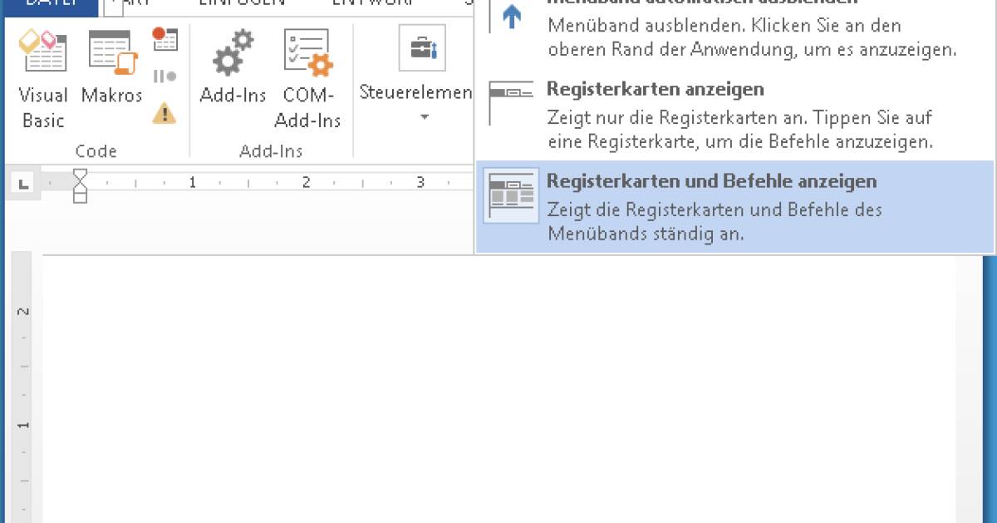997x523 pixels.
Task: Click the first-line indent marker on ruler
Action: click(x=80, y=175)
